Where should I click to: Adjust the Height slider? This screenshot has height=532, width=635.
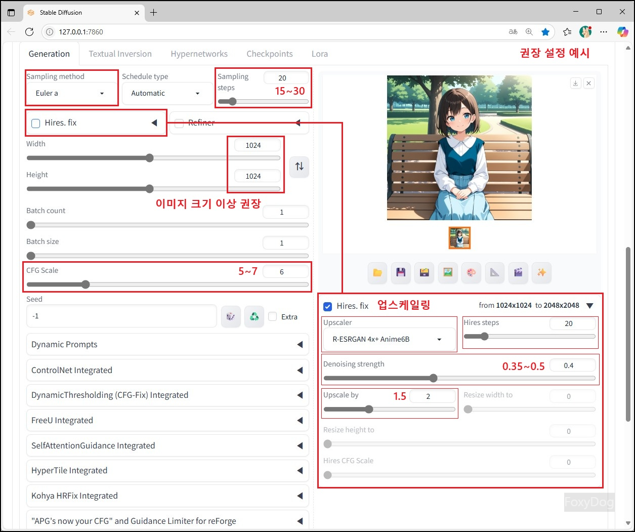(153, 189)
